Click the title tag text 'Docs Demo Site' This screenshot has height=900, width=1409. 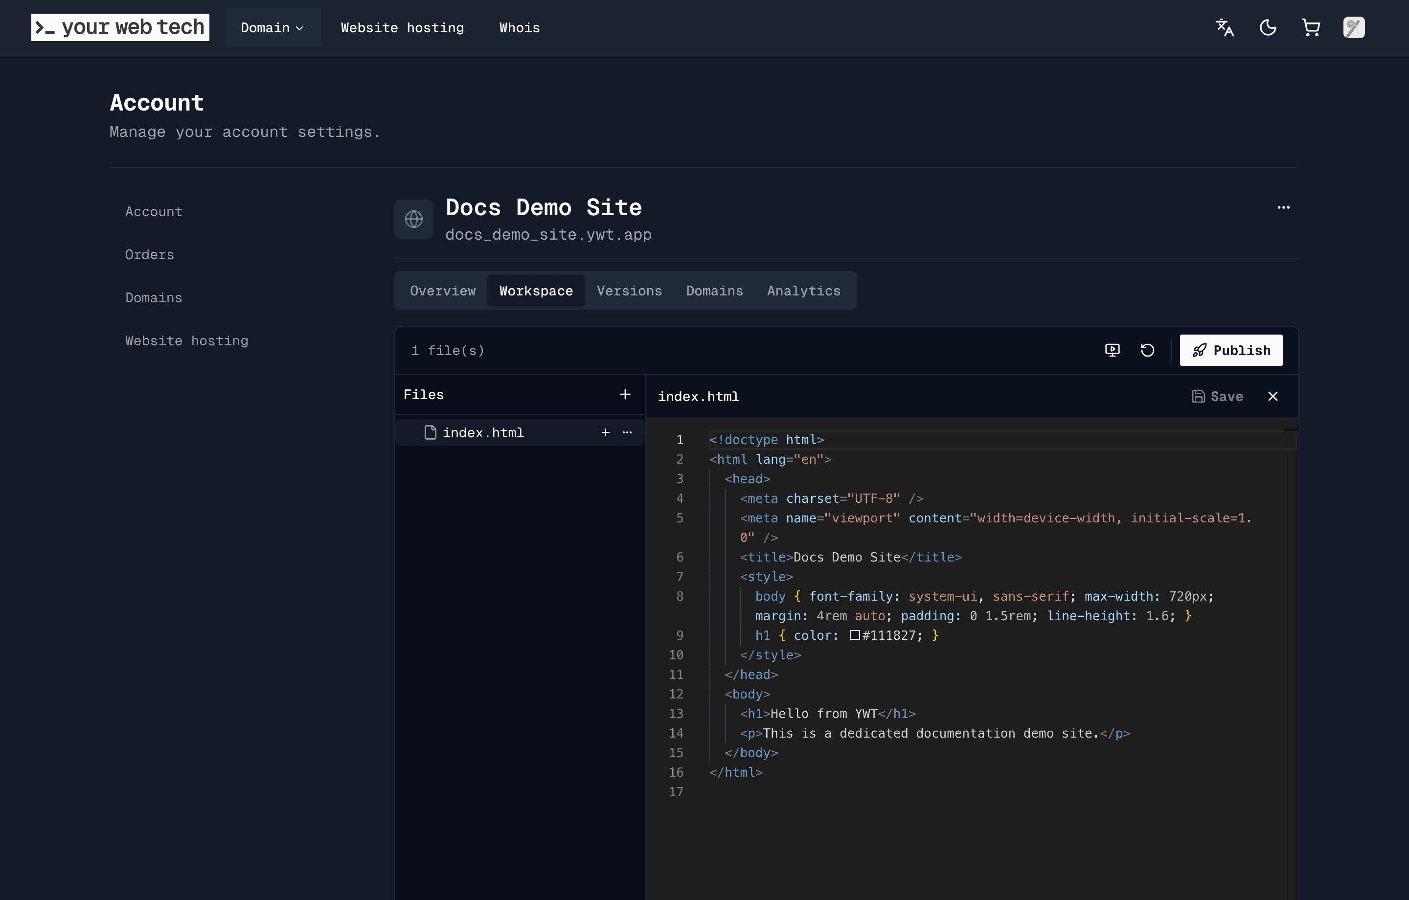(847, 557)
